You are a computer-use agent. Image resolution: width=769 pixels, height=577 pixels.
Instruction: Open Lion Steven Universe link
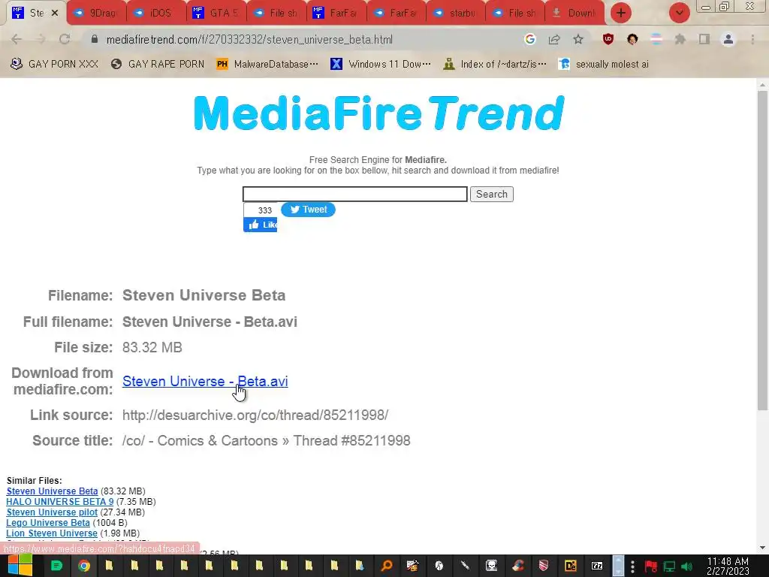pos(52,533)
